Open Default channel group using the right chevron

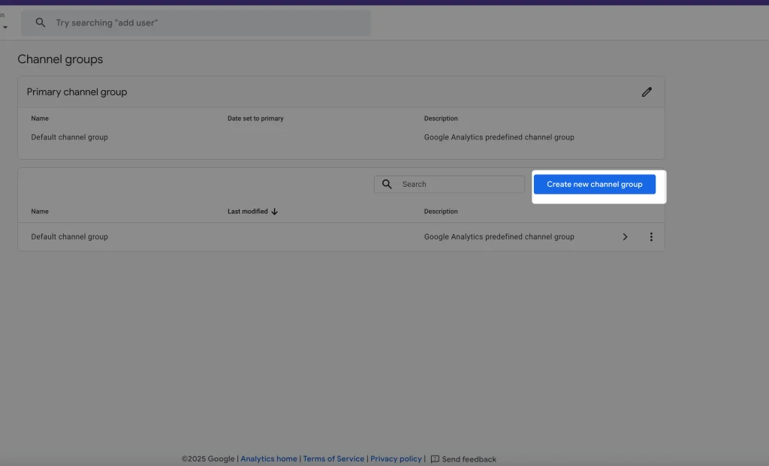pos(625,236)
